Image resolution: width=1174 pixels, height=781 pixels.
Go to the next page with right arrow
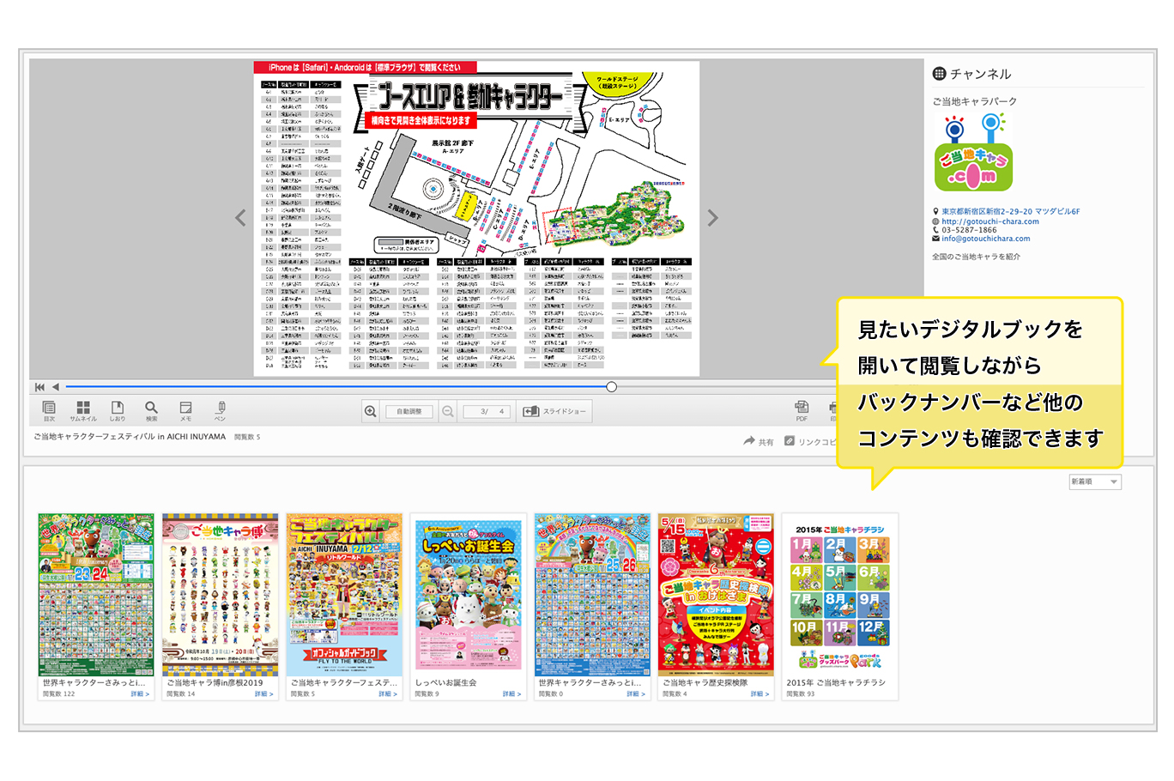coord(712,218)
